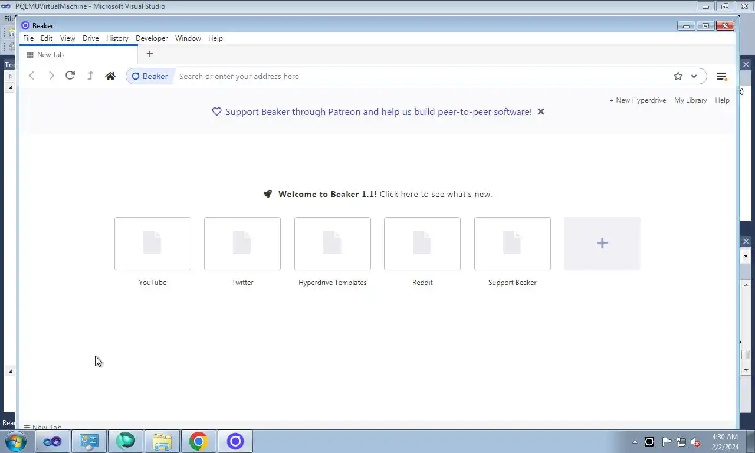
Task: Click here to see what's new link
Action: (x=436, y=194)
